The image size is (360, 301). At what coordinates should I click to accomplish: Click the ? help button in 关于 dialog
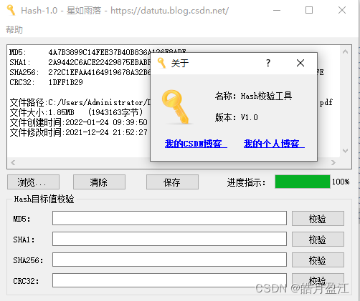pos(268,63)
